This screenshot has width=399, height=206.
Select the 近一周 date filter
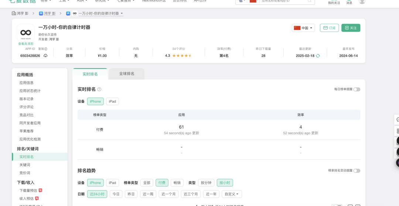tap(148, 194)
